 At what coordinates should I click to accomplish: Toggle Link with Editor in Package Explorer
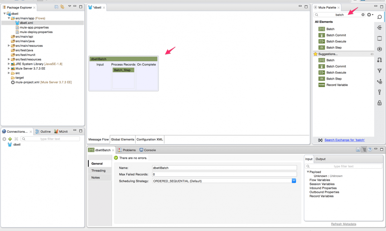(62, 7)
